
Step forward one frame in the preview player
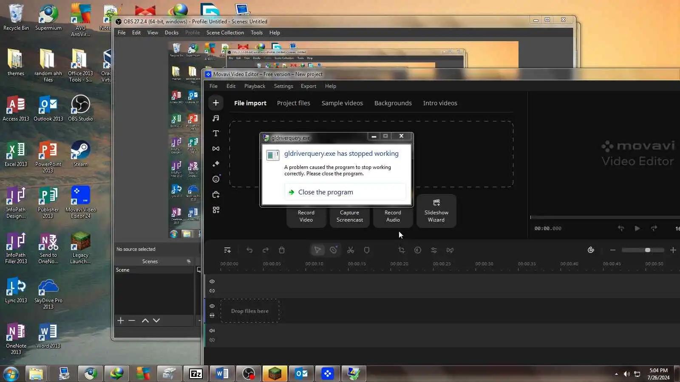(x=654, y=228)
